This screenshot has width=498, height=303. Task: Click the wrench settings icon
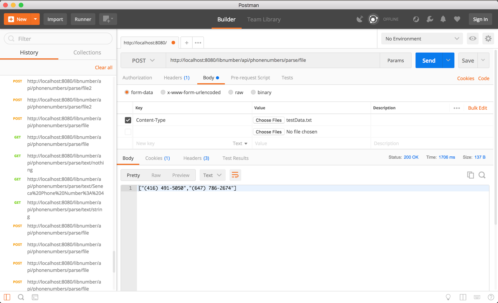coord(430,19)
